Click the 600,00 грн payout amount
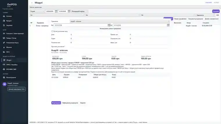This screenshot has height=124, width=221. point(57,59)
